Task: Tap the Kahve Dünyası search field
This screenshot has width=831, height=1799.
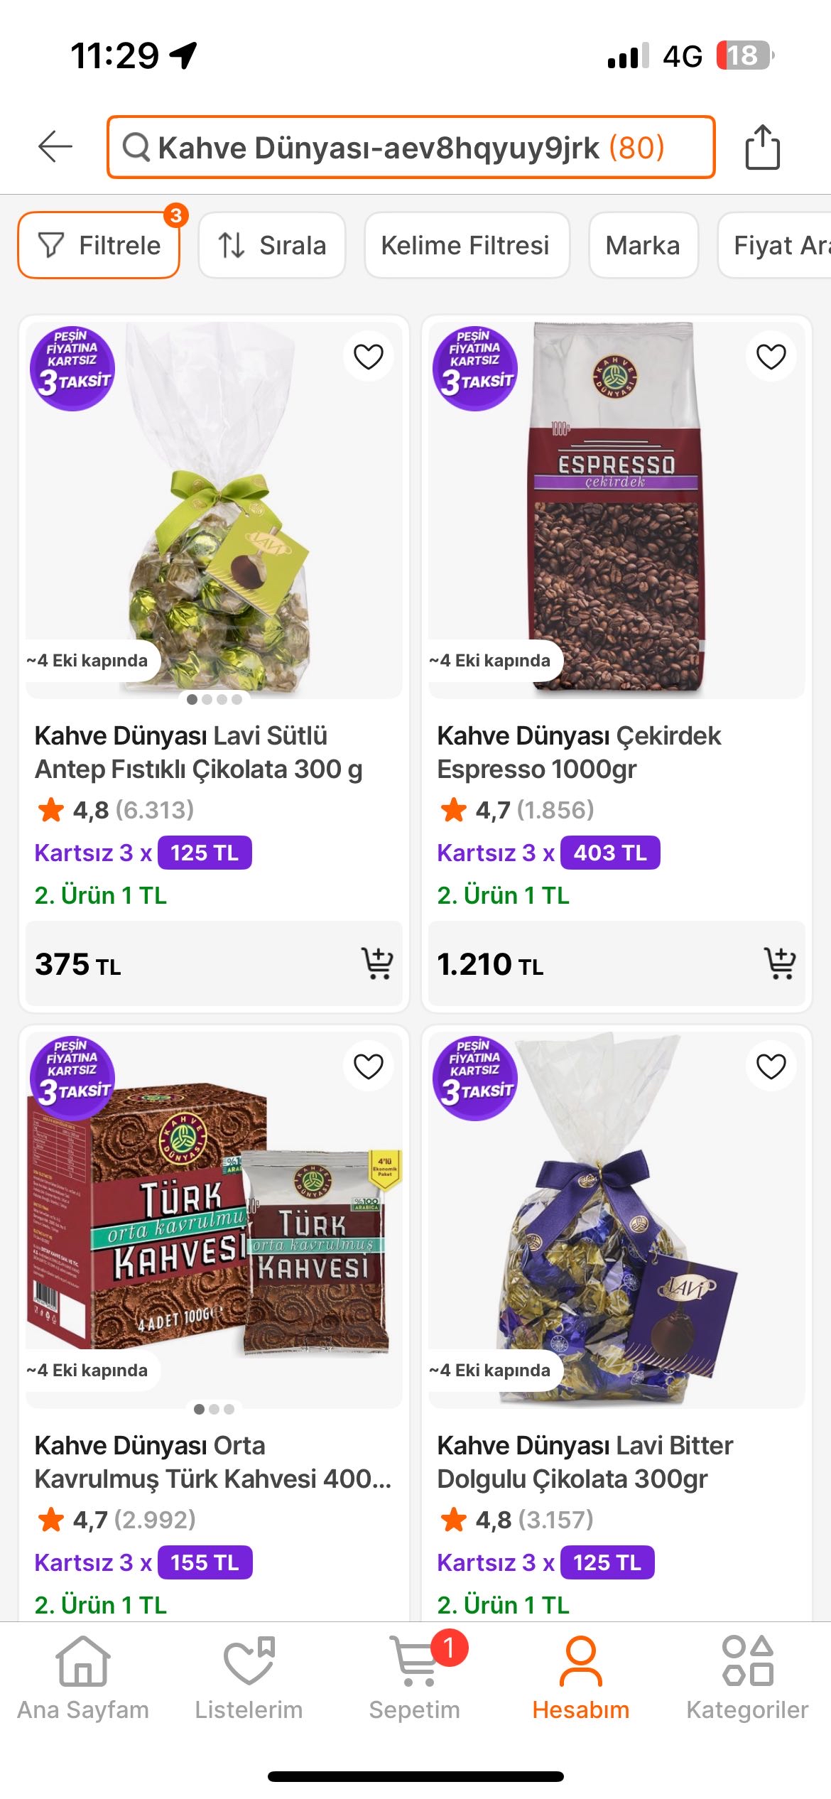Action: click(x=411, y=147)
